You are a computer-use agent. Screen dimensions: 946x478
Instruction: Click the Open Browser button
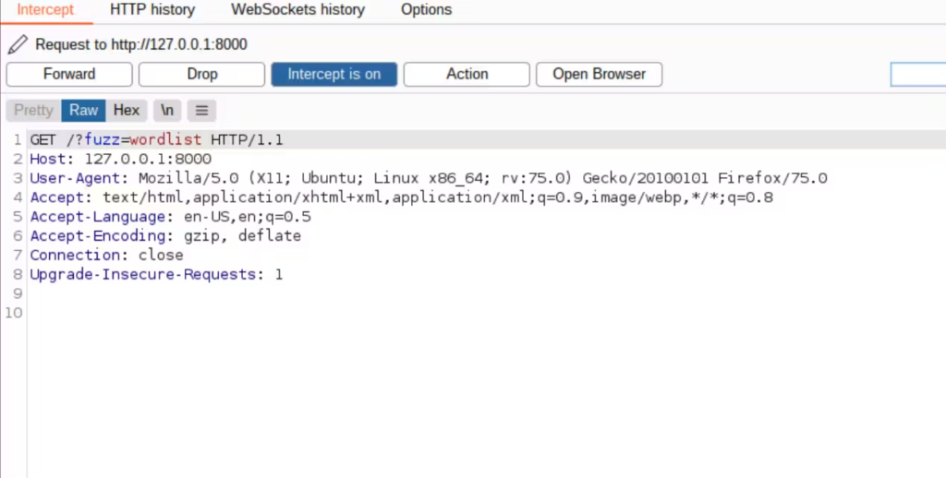point(599,74)
